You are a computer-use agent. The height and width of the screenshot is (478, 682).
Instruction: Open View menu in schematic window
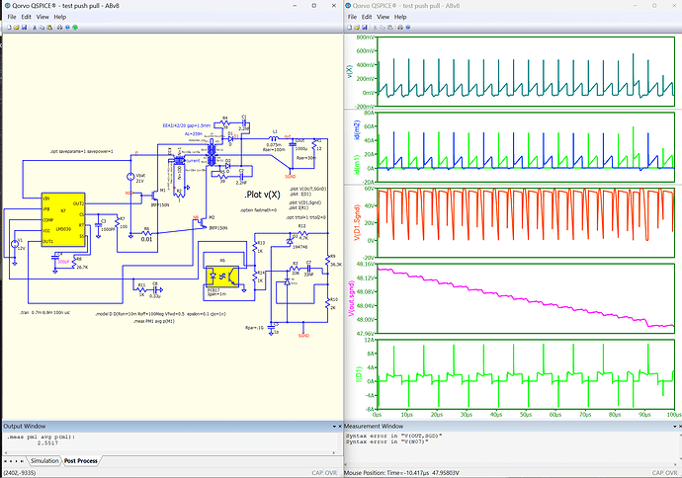[43, 17]
